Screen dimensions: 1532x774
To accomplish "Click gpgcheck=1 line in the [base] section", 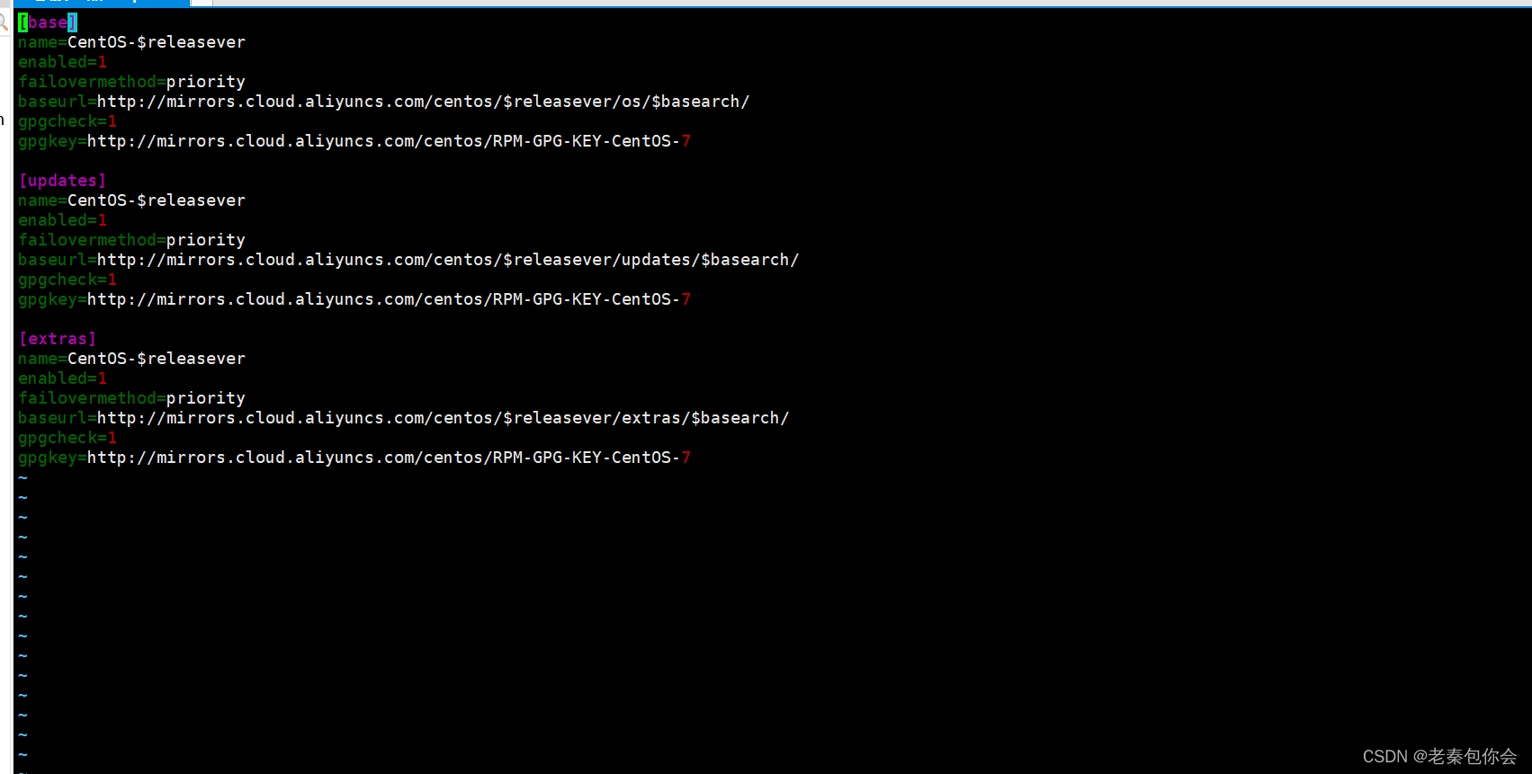I will (x=67, y=121).
